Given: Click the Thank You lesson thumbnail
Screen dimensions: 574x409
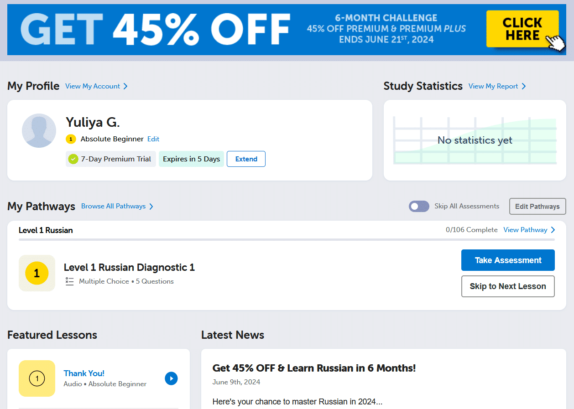Looking at the screenshot, I should pyautogui.click(x=37, y=378).
